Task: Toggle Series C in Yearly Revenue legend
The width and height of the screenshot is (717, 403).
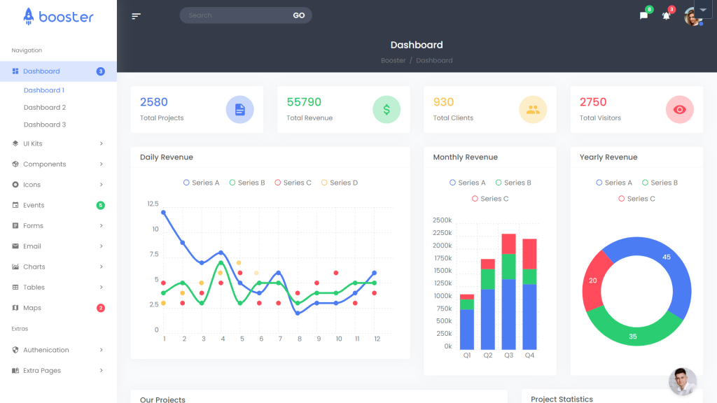Action: coord(636,199)
